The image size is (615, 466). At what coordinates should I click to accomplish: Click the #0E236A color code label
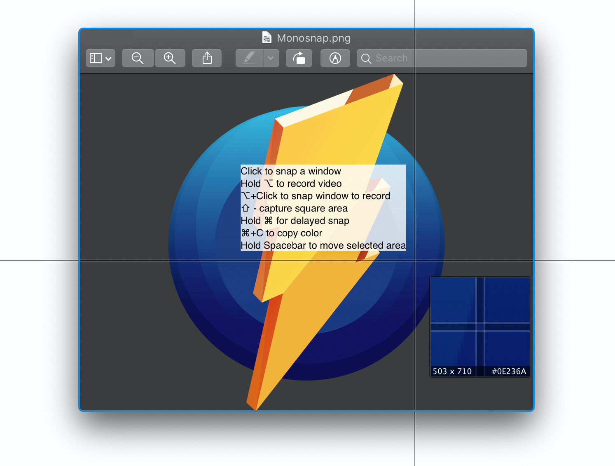click(x=509, y=371)
